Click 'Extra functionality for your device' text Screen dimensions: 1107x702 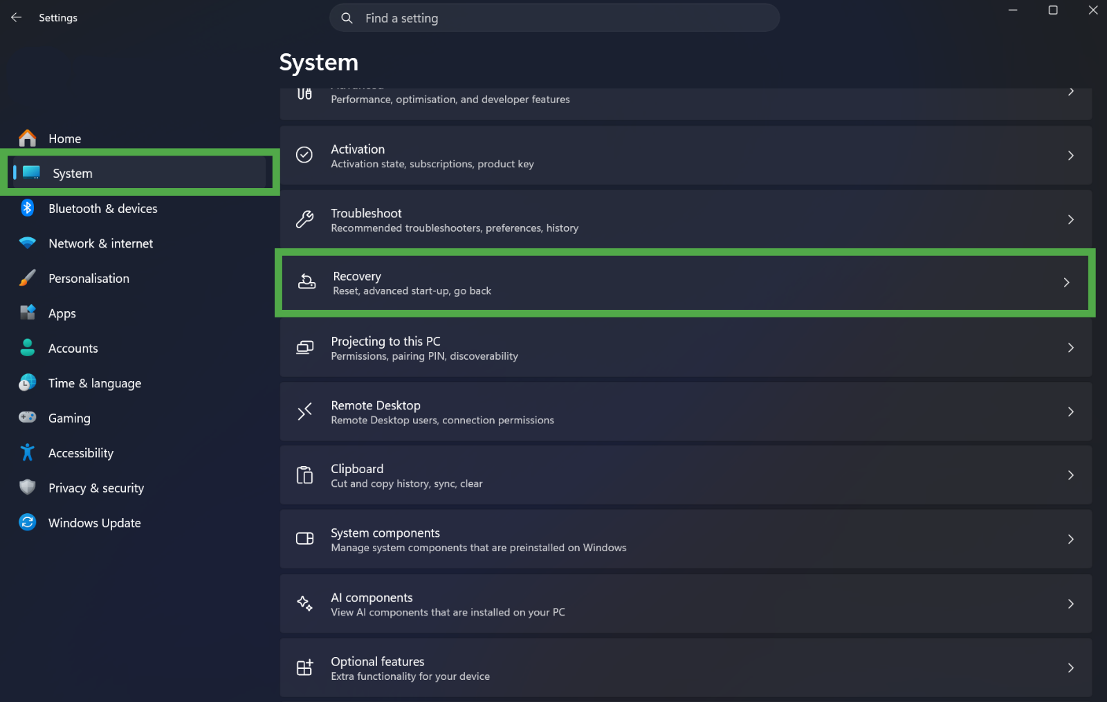click(410, 676)
